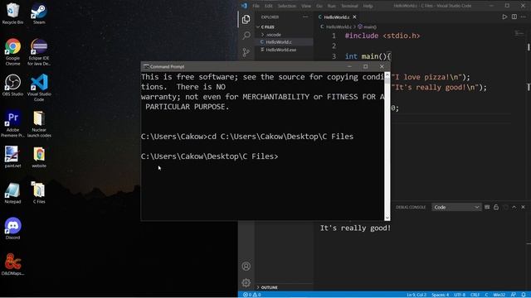Click C language mode in status bar

(486, 295)
